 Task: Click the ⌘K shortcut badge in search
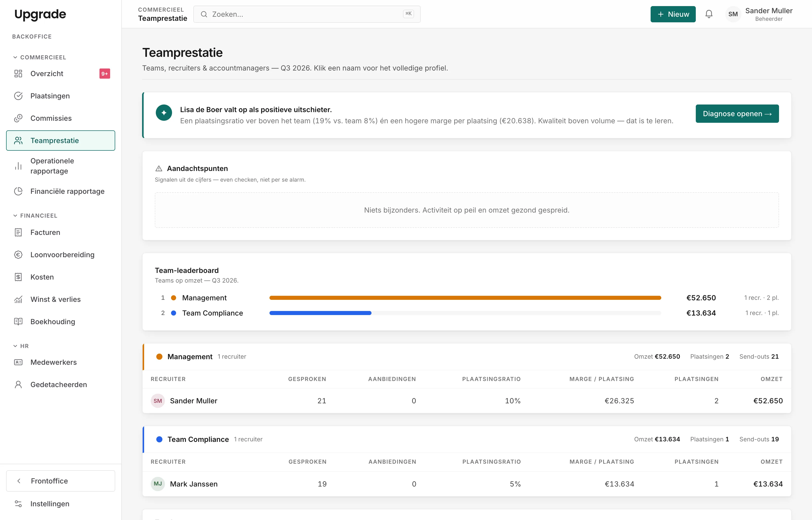tap(408, 14)
